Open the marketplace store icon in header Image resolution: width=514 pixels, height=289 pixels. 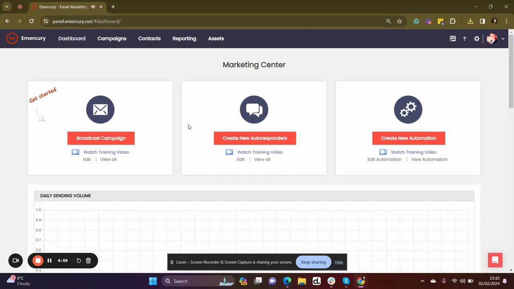[x=453, y=39]
